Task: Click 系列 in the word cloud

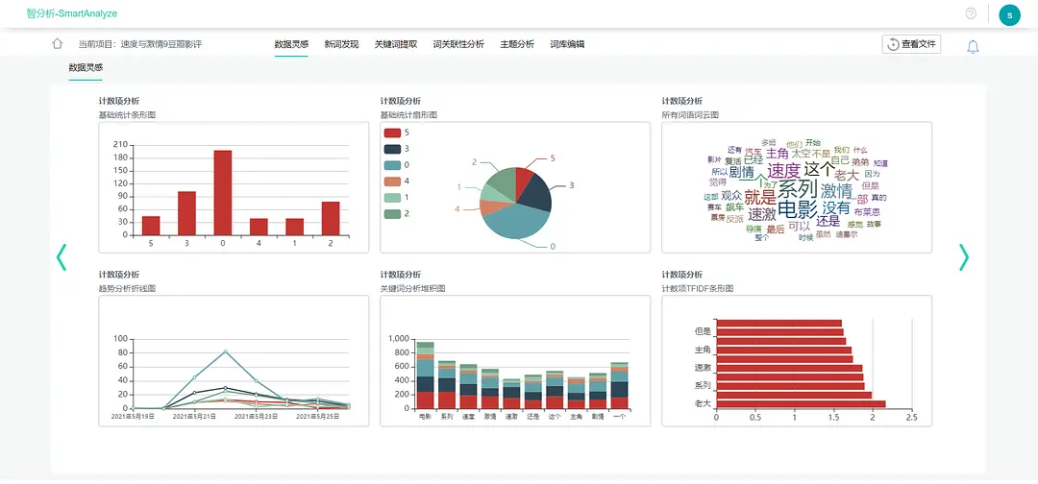Action: point(797,190)
